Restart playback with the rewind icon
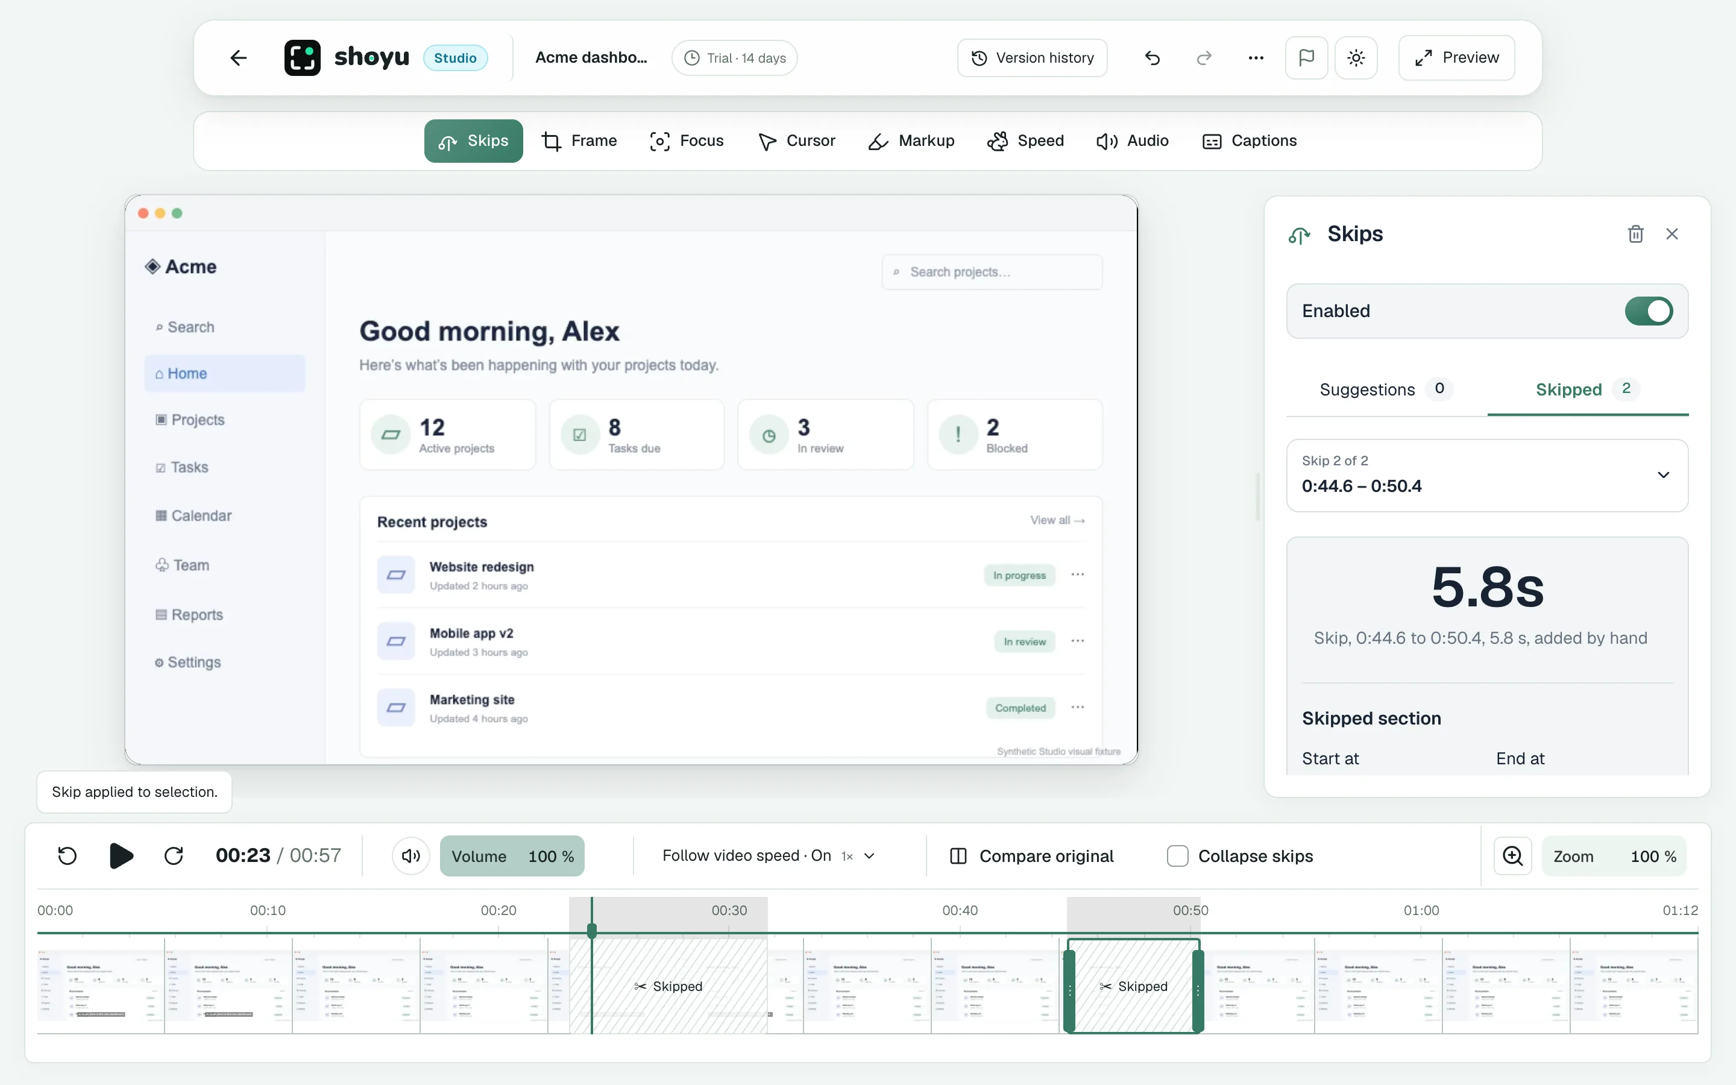 click(67, 855)
